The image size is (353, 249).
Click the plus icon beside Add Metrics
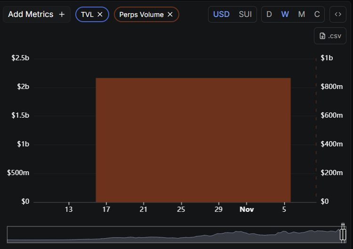pos(62,15)
